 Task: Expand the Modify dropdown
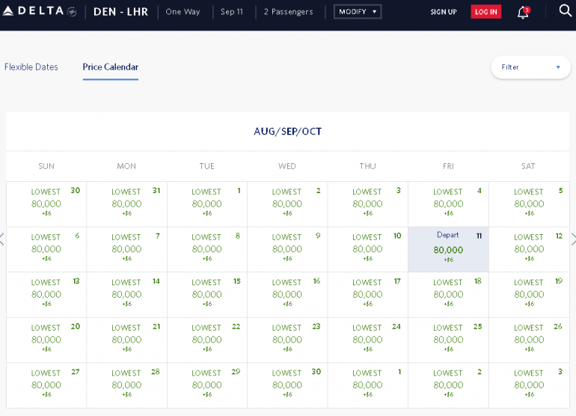tap(358, 12)
